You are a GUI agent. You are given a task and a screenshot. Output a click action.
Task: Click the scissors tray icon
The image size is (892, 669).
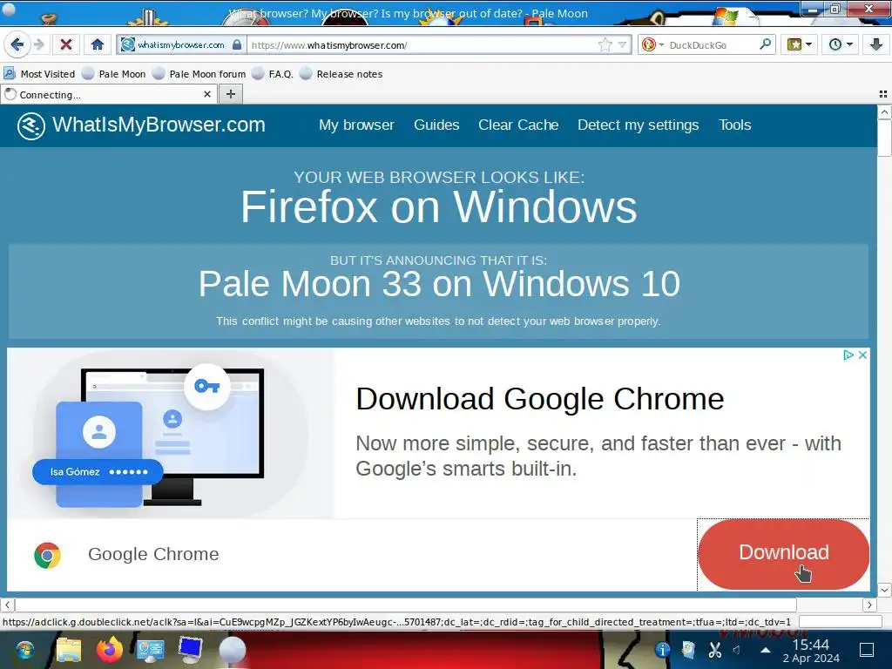pyautogui.click(x=715, y=650)
